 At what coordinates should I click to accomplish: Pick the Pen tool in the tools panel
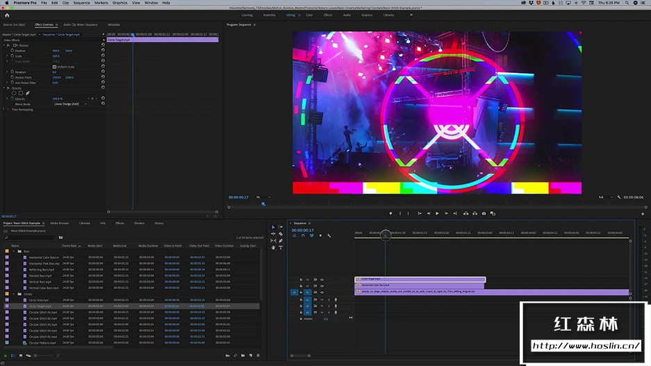[x=281, y=241]
